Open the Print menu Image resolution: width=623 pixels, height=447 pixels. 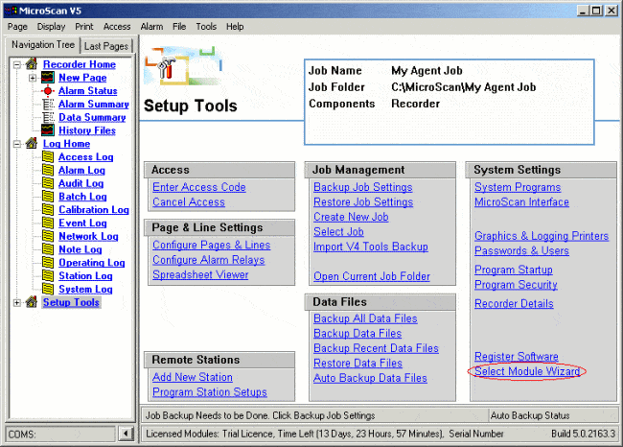pyautogui.click(x=84, y=27)
